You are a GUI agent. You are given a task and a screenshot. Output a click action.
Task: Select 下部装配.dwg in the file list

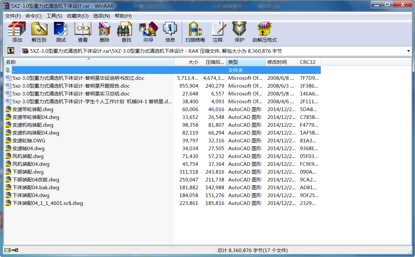[27, 172]
